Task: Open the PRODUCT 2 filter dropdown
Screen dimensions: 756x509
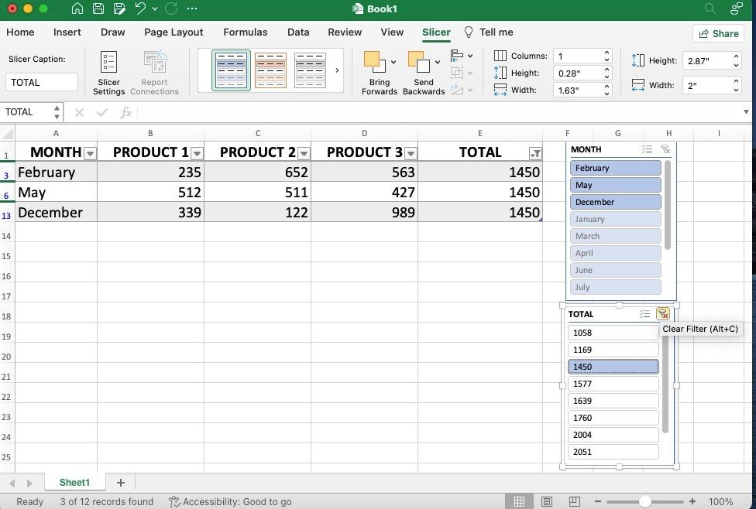Action: pos(304,153)
